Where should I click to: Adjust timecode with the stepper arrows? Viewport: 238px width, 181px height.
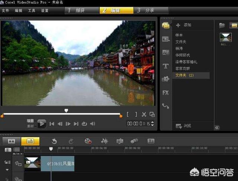coord(152,124)
